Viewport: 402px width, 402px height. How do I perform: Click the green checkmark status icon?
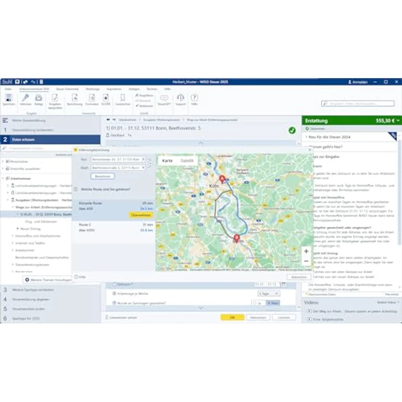point(292,130)
